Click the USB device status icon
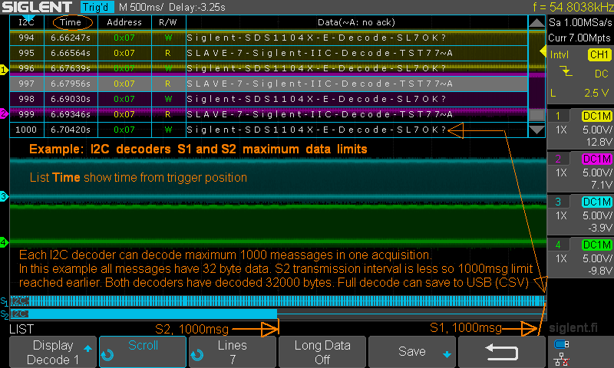The image size is (614, 368). coord(562,344)
